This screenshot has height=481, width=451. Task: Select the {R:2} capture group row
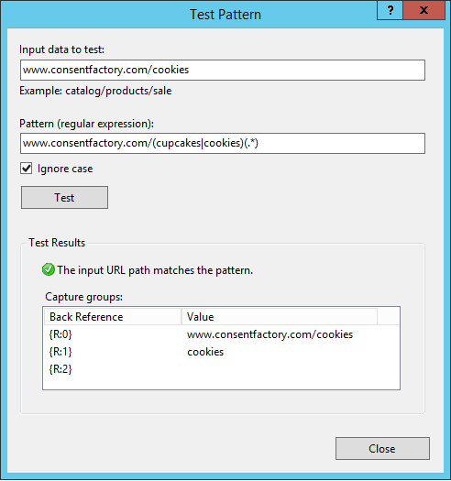coord(221,369)
